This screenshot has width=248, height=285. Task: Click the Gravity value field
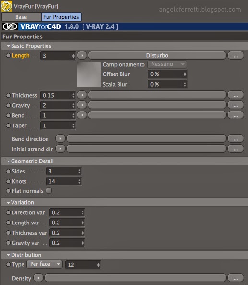[58, 105]
